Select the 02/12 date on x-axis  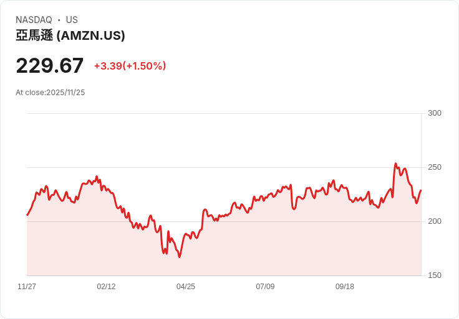[106, 287]
